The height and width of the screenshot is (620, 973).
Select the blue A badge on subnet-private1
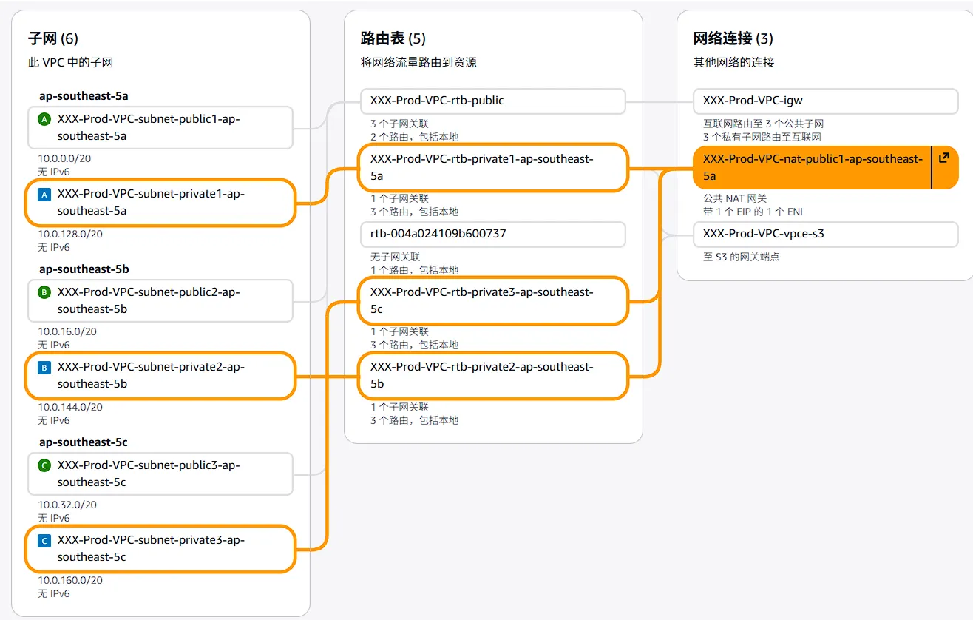pyautogui.click(x=43, y=194)
